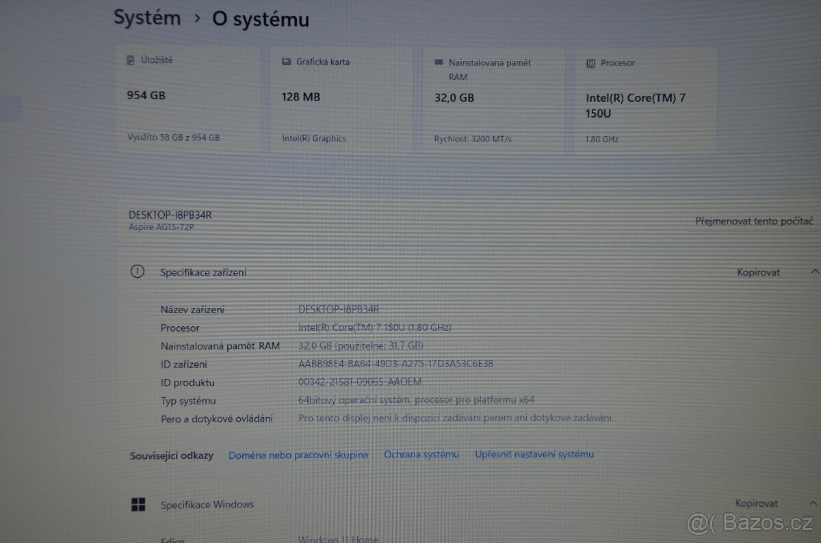
Task: Copy Windows specifications with Kopírovat
Action: pyautogui.click(x=757, y=503)
